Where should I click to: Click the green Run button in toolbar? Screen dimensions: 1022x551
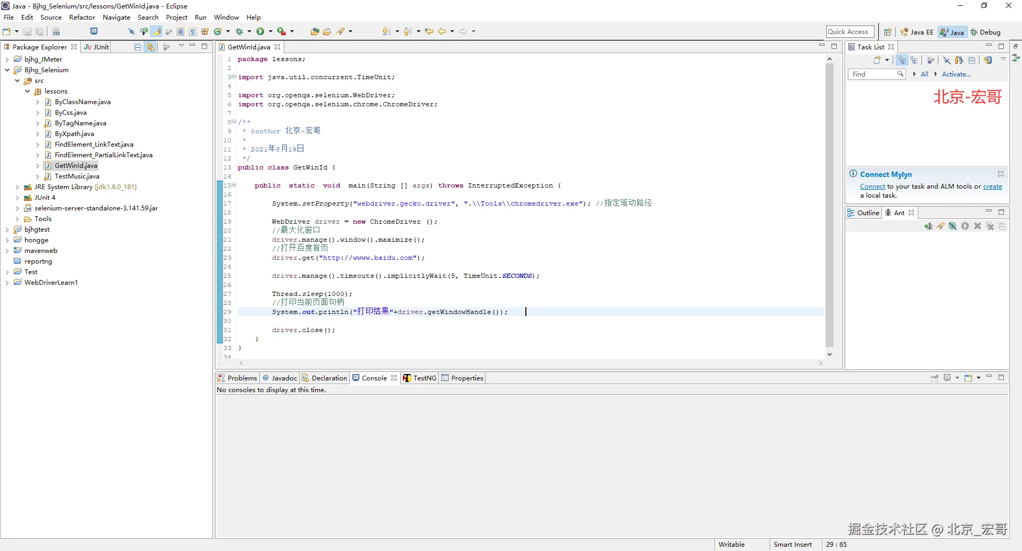tap(260, 32)
